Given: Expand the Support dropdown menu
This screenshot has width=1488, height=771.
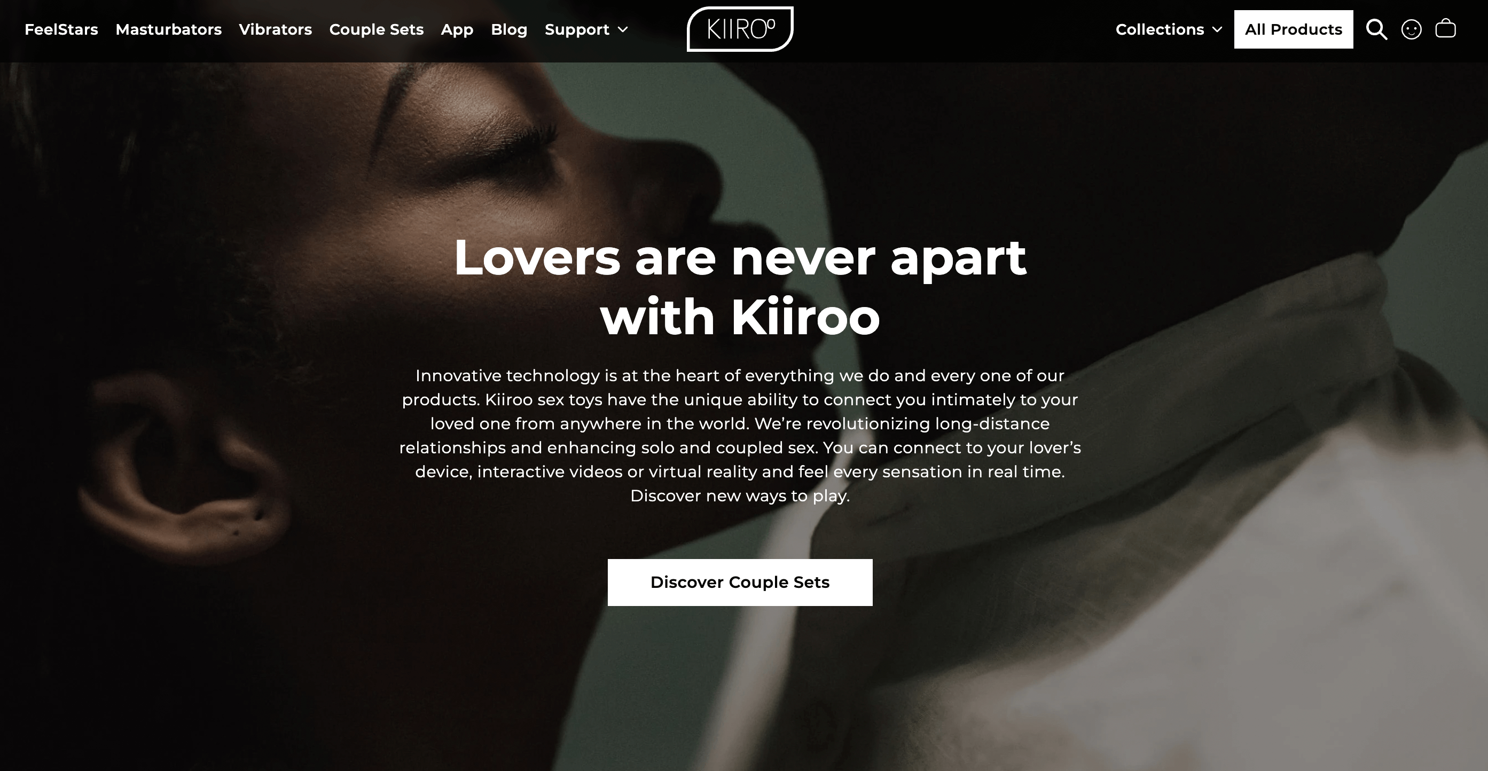Looking at the screenshot, I should tap(586, 29).
